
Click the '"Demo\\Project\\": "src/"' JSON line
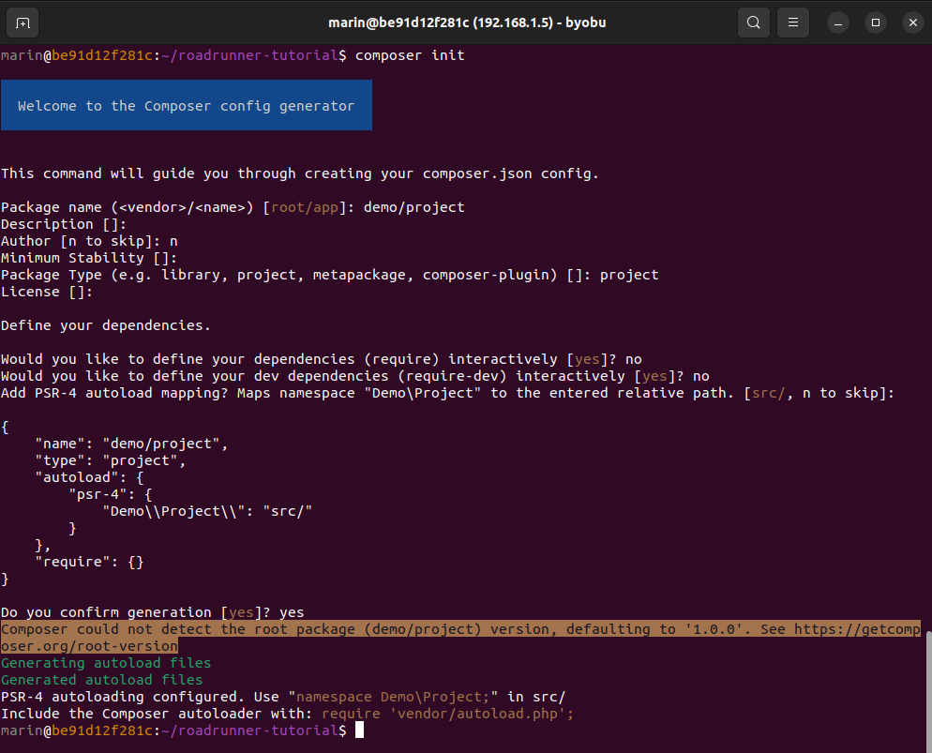click(x=207, y=511)
